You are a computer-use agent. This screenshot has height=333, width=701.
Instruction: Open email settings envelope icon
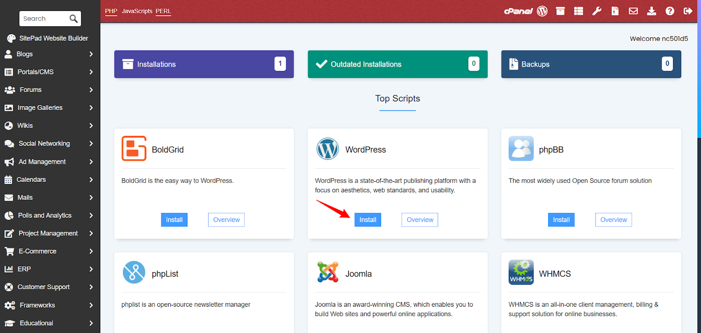[633, 11]
